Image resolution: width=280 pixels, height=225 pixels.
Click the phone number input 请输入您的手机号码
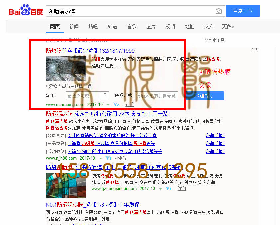pyautogui.click(x=156, y=96)
